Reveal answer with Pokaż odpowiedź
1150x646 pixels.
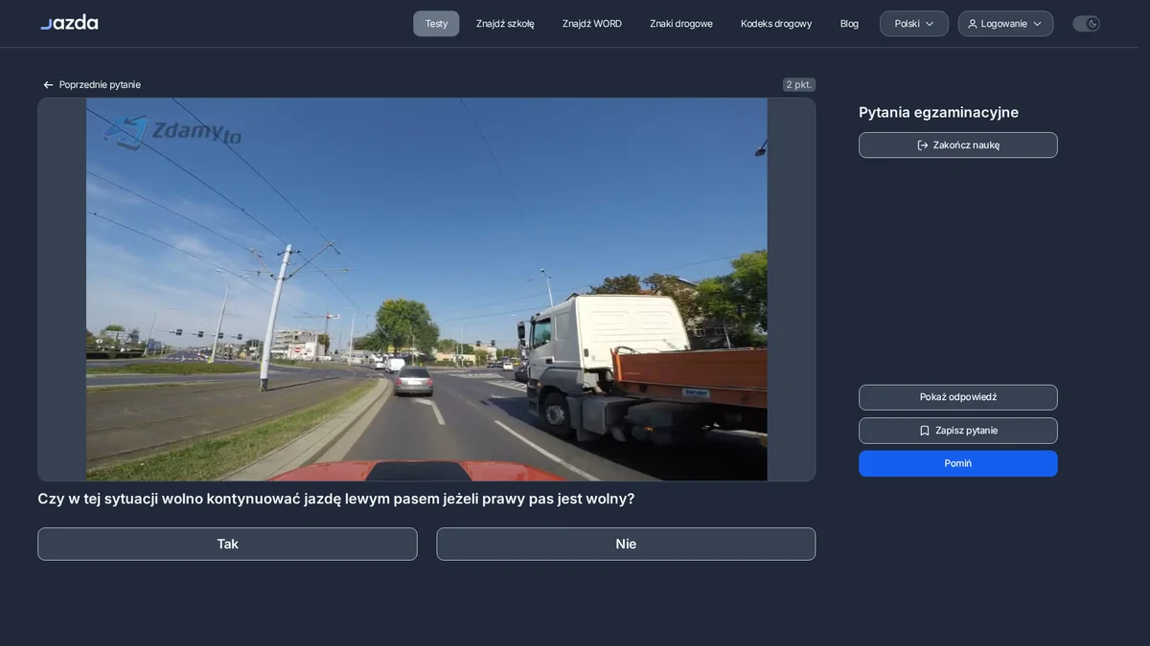coord(958,397)
